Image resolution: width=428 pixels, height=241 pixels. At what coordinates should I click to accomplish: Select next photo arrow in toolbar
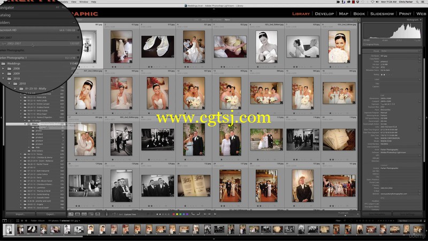(209, 214)
